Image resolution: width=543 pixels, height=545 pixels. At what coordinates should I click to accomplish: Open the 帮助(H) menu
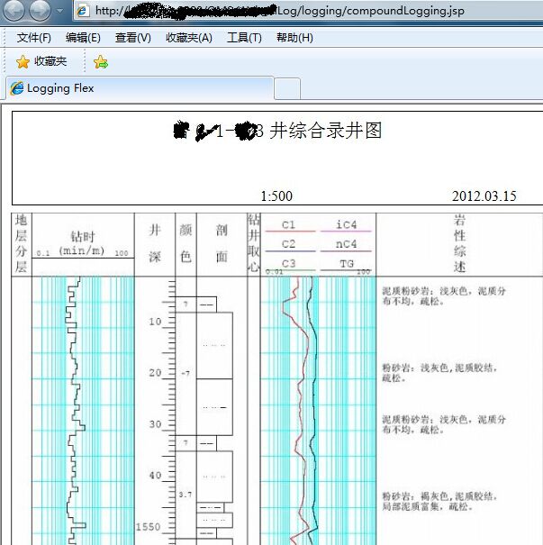click(294, 38)
